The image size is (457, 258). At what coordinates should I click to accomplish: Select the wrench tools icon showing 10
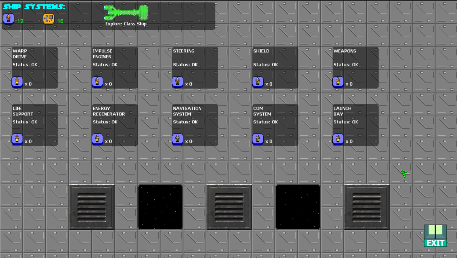tap(49, 19)
